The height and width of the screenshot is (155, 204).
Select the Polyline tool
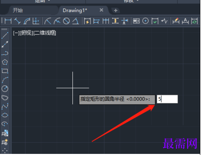point(5,53)
